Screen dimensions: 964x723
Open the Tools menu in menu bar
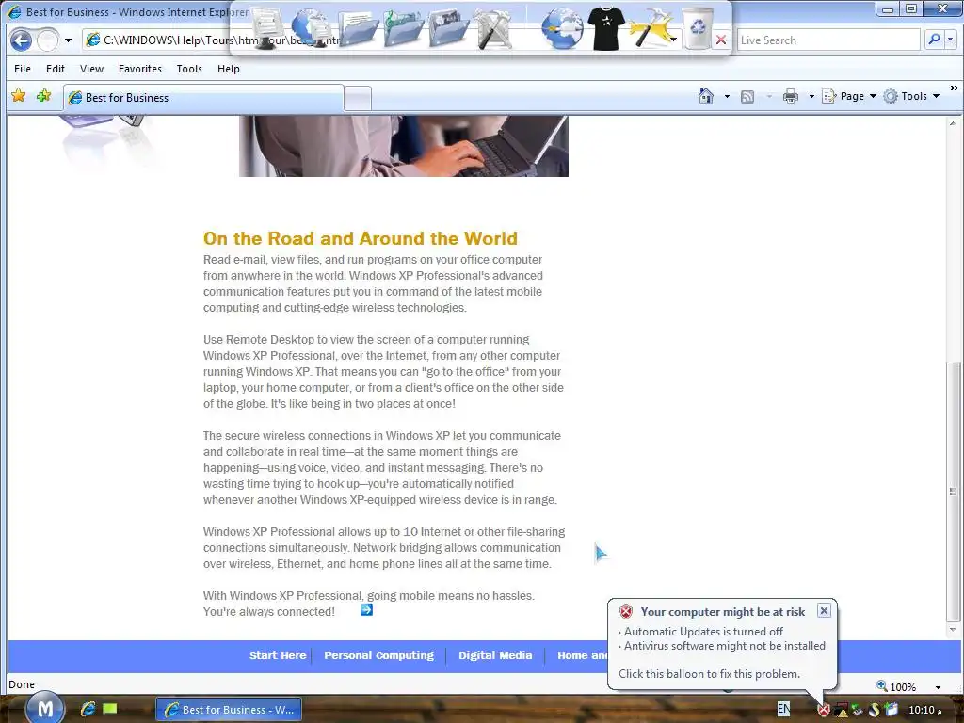coord(189,69)
